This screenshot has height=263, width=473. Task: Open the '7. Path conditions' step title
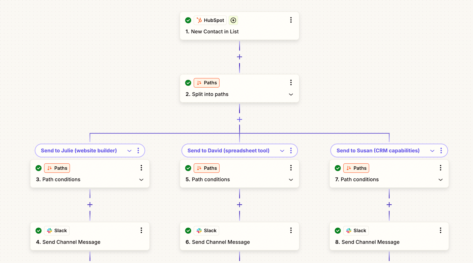tap(357, 179)
